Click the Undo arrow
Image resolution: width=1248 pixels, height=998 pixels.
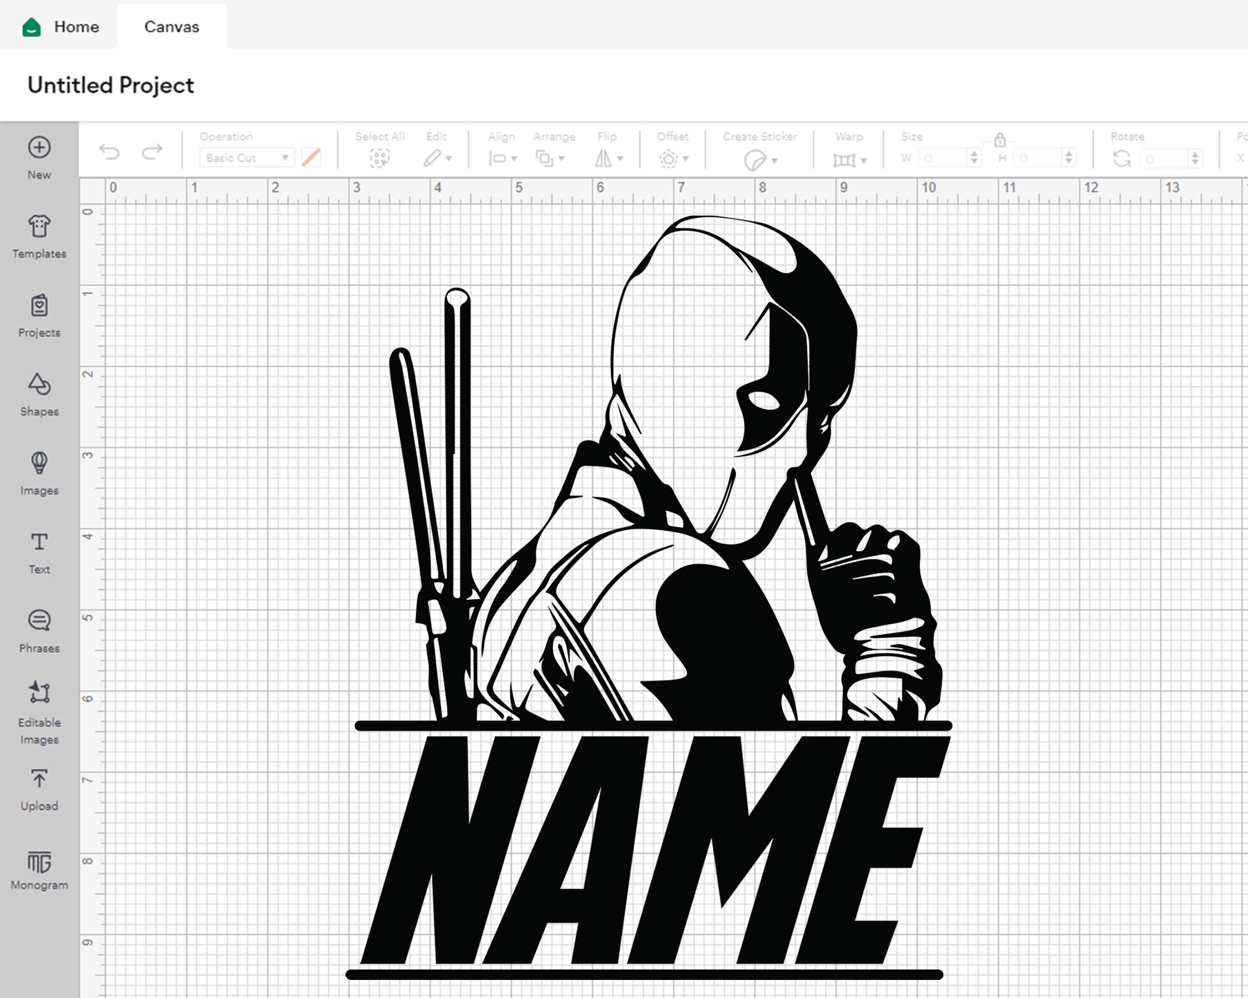coord(109,152)
